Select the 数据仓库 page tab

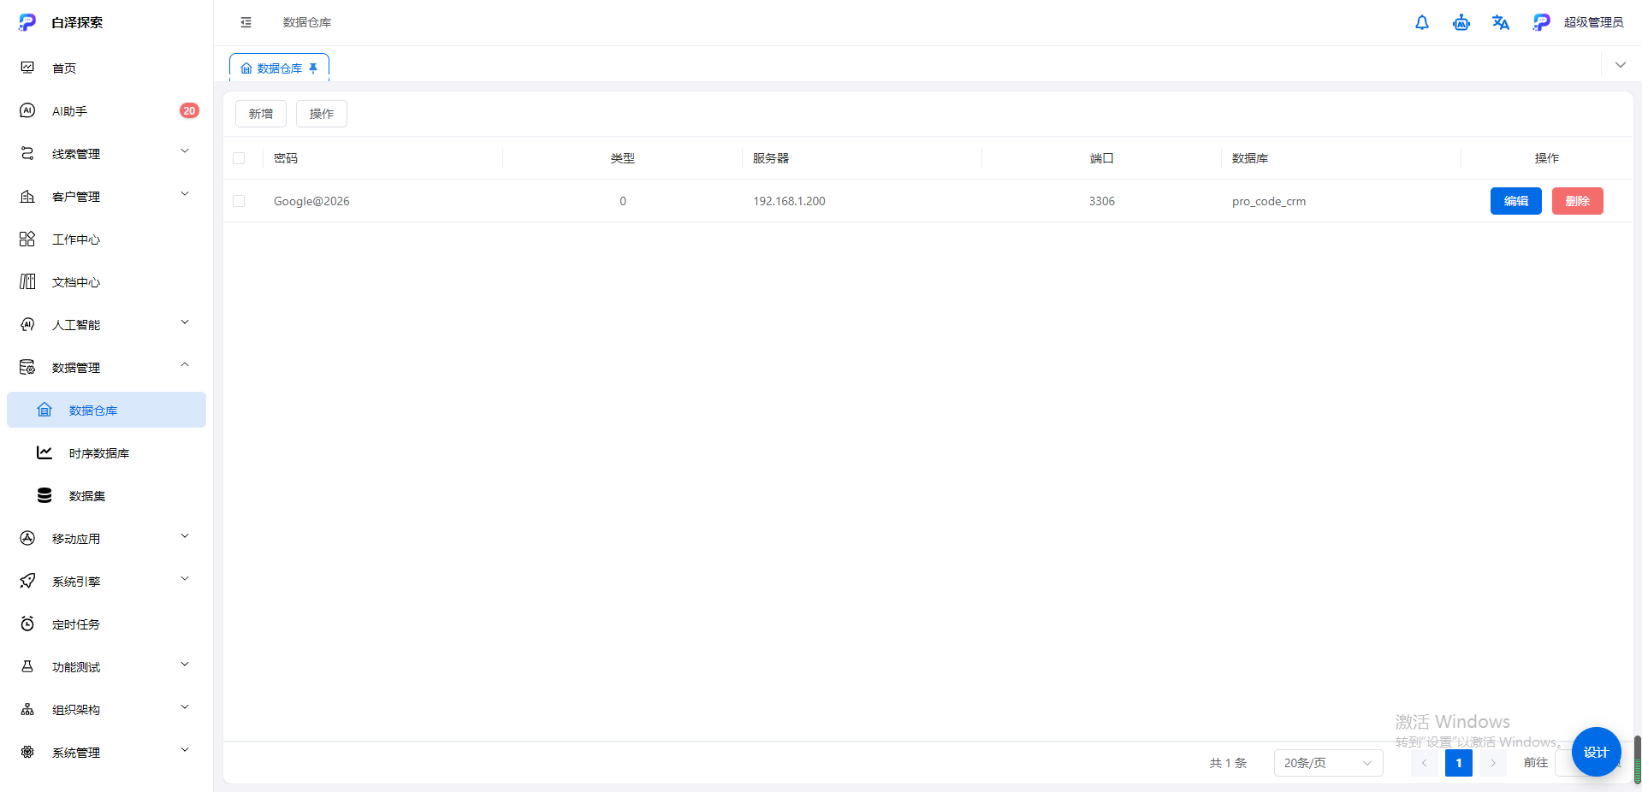[279, 68]
